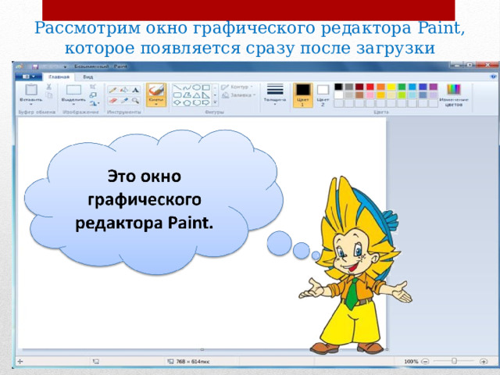Pick the dark red palette swatch
This screenshot has height=375, width=500.
(359, 87)
